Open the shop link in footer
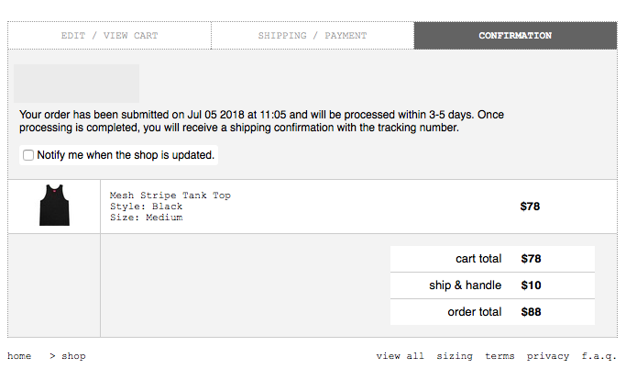The width and height of the screenshot is (637, 380). coord(73,356)
